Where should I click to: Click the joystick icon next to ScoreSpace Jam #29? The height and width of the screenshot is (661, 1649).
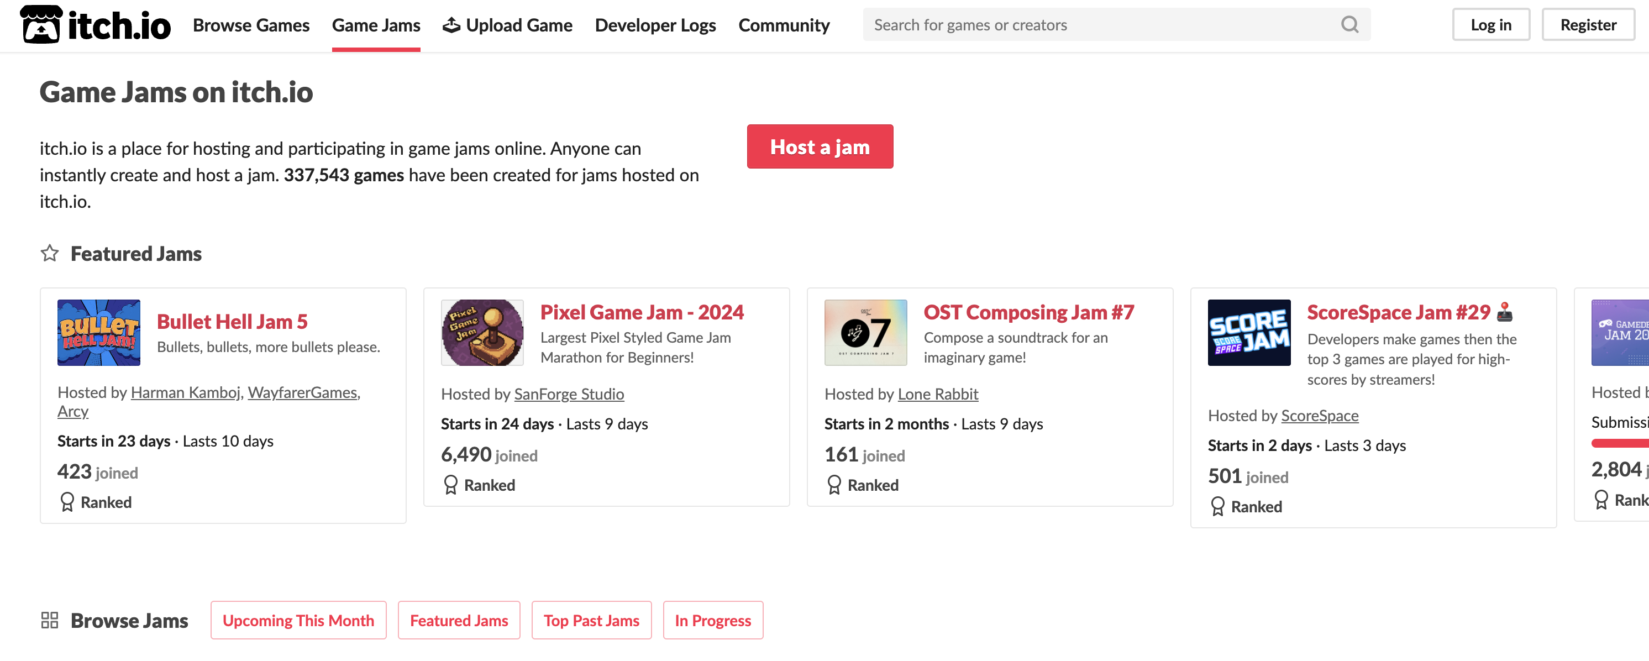(1504, 312)
